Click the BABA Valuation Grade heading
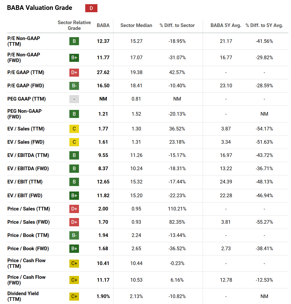The image size is (291, 304). [x=39, y=8]
